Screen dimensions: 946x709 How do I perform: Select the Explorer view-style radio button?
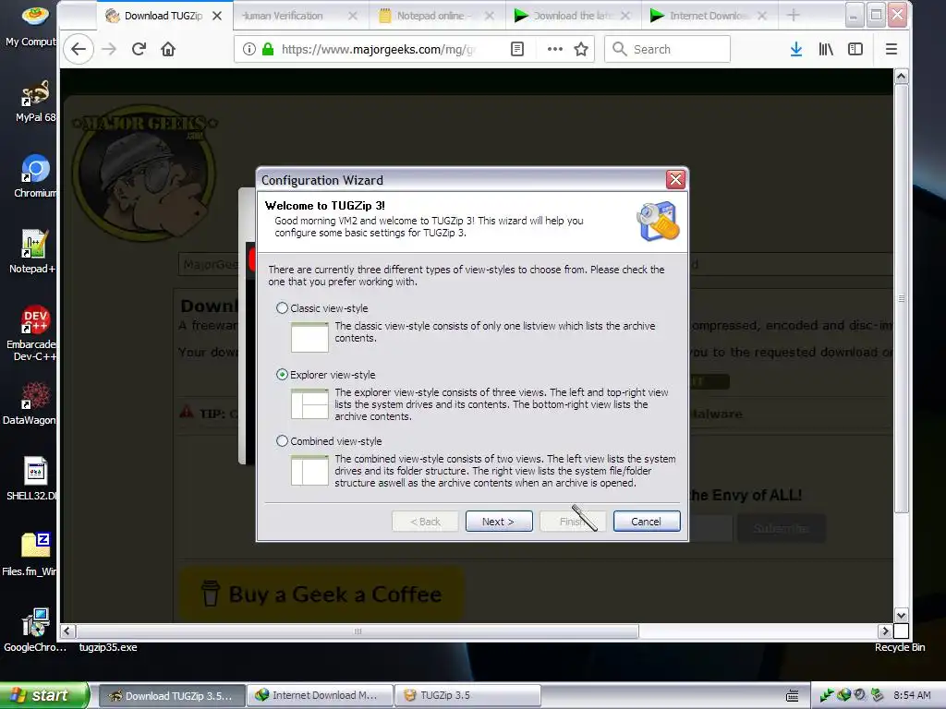click(x=282, y=375)
